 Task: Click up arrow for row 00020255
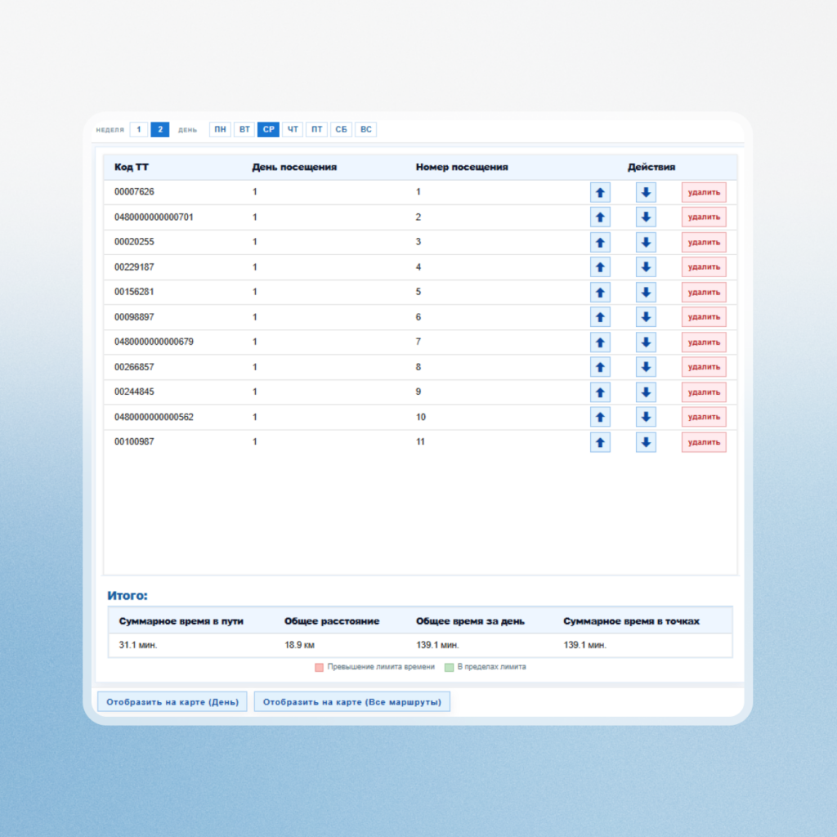point(600,242)
